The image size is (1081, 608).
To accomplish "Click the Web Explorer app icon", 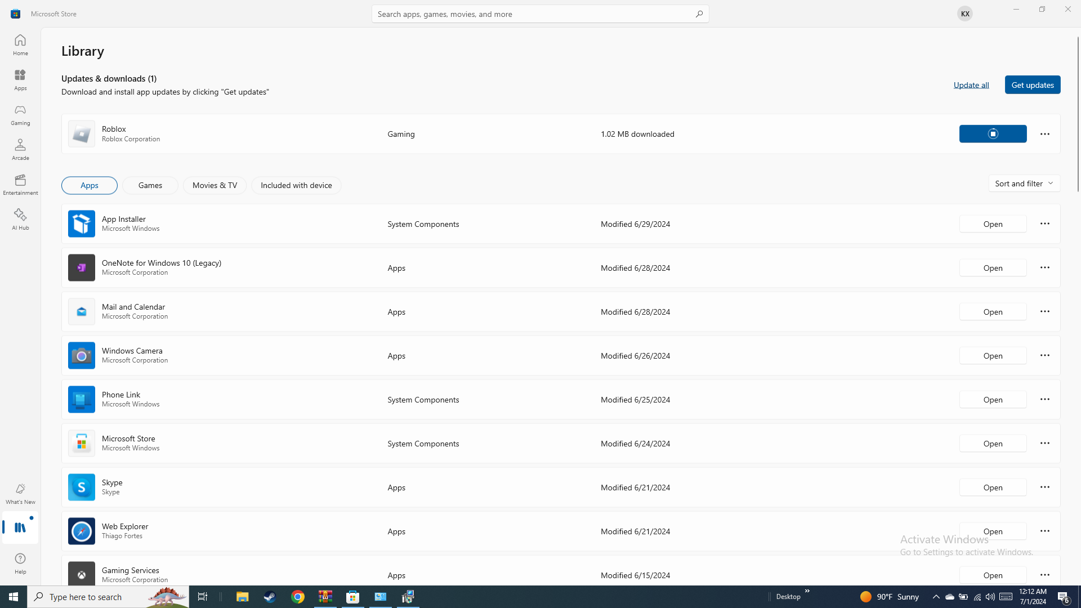I will tap(82, 531).
